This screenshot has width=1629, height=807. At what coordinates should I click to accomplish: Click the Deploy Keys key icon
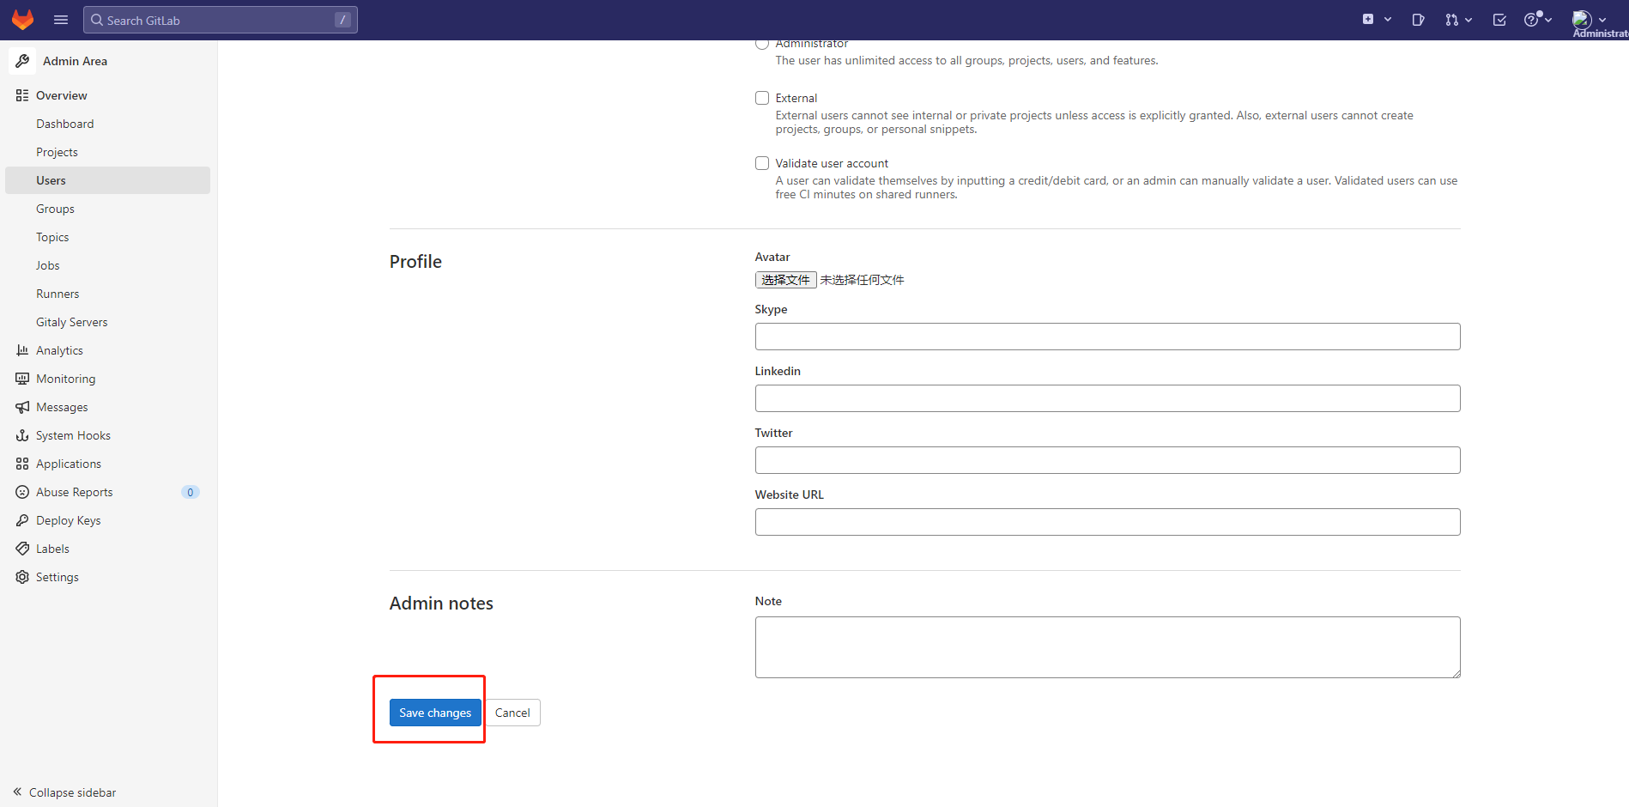tap(22, 520)
